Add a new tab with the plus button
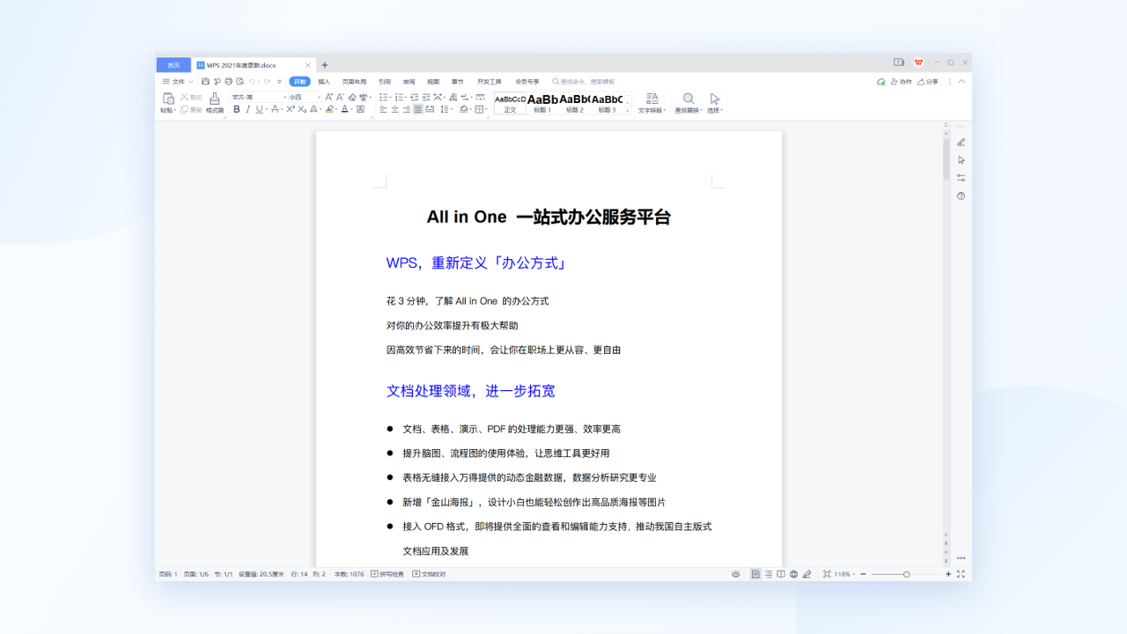Screen dimensions: 1127x634 324,65
